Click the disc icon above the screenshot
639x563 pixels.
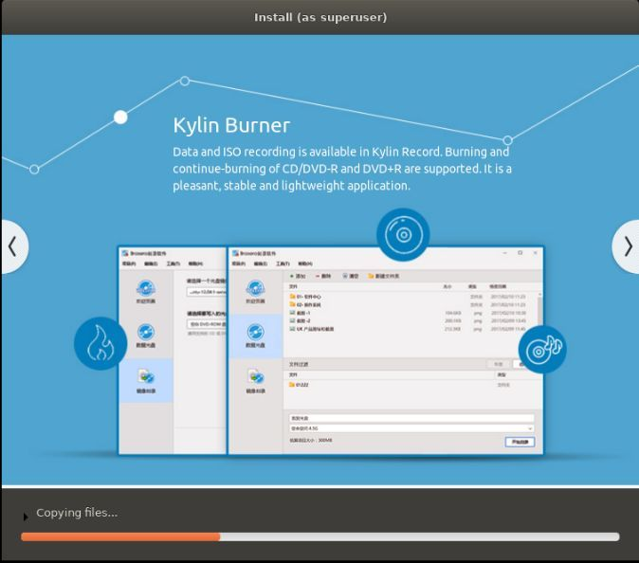tap(403, 235)
